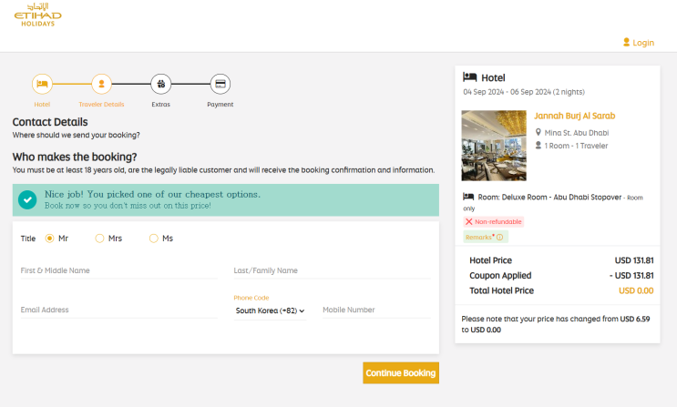The width and height of the screenshot is (677, 407).
Task: Click the Payment step card icon
Action: tap(220, 85)
